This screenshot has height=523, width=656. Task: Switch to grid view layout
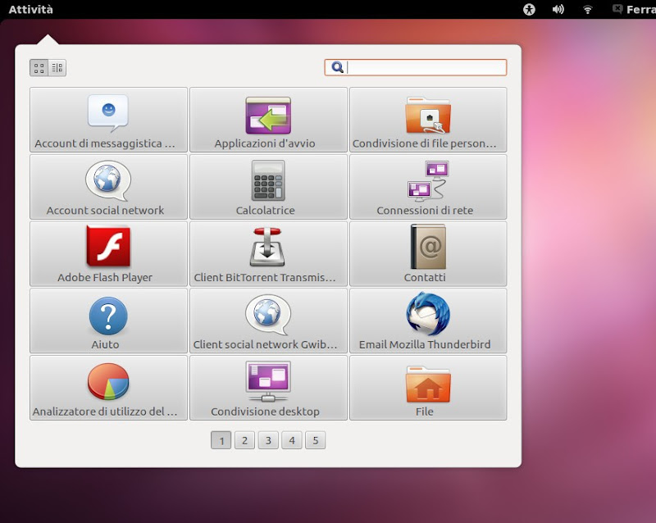click(39, 68)
